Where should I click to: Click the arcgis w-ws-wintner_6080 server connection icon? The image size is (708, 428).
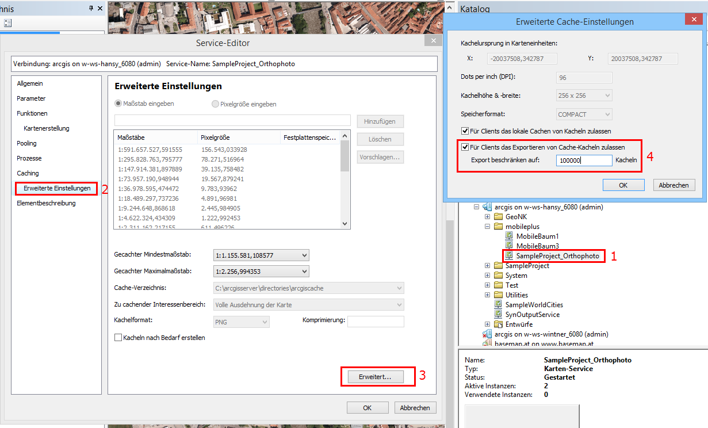[x=488, y=334]
